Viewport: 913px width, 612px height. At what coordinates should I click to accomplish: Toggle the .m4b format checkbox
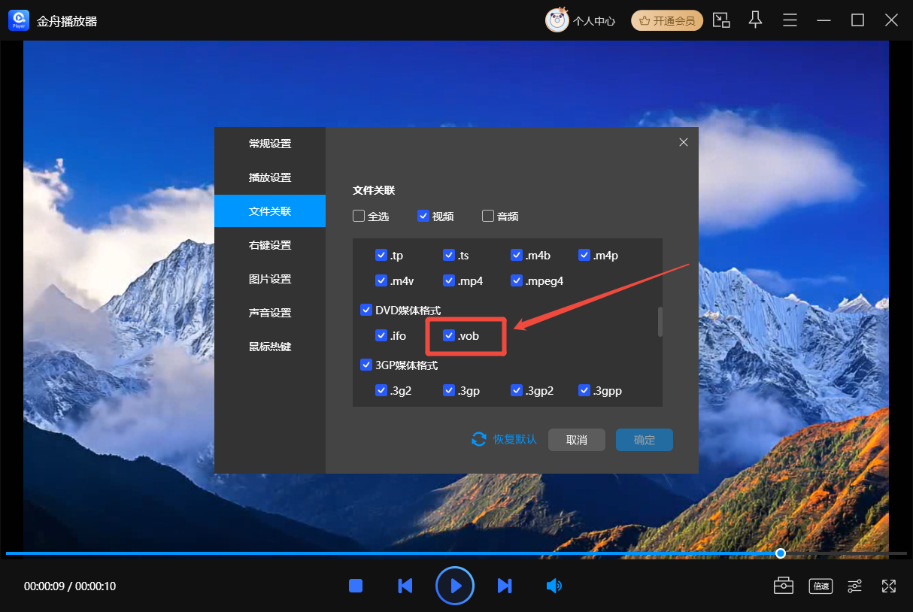[517, 256]
